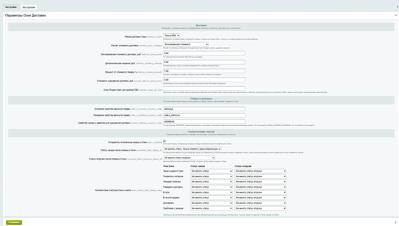Click the Основное свойство артикула ARTICLE field
This screenshot has width=399, height=226.
[x=204, y=109]
